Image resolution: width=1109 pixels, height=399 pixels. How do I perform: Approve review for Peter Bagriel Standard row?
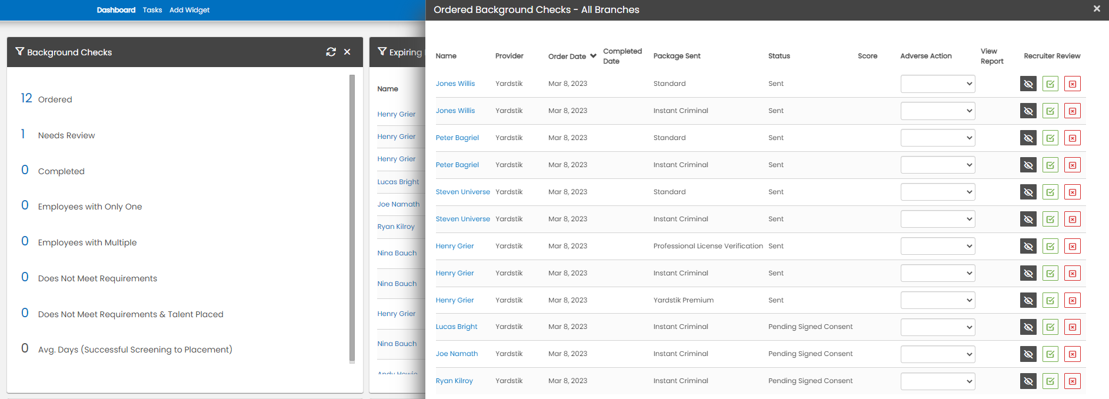(x=1050, y=138)
